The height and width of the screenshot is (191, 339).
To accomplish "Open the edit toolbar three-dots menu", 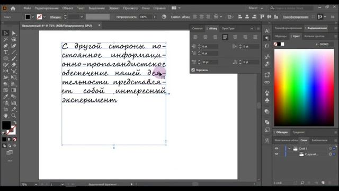I will [10, 161].
